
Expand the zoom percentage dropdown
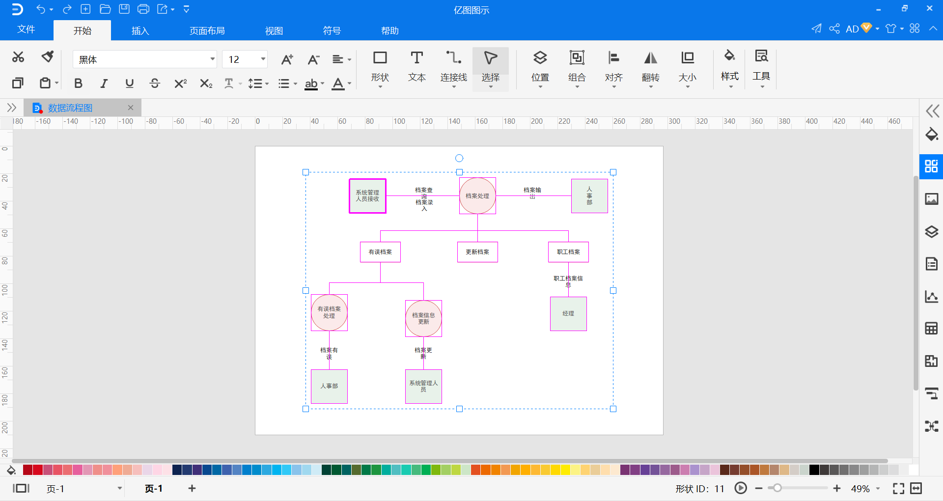878,489
